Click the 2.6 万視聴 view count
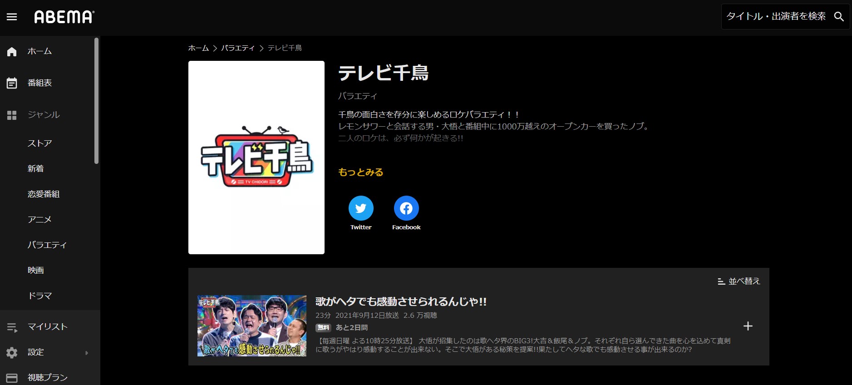 [x=420, y=316]
